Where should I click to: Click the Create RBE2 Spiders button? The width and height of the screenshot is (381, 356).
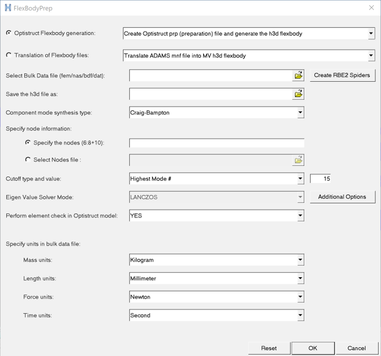pyautogui.click(x=342, y=75)
